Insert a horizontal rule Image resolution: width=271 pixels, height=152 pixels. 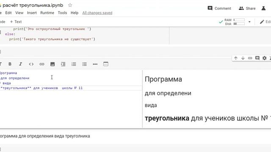[x=95, y=64]
